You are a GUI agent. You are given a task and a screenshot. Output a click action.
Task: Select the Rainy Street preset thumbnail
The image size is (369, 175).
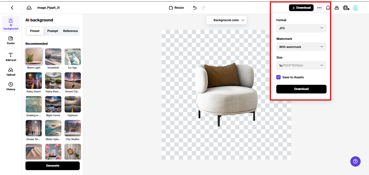(34, 80)
